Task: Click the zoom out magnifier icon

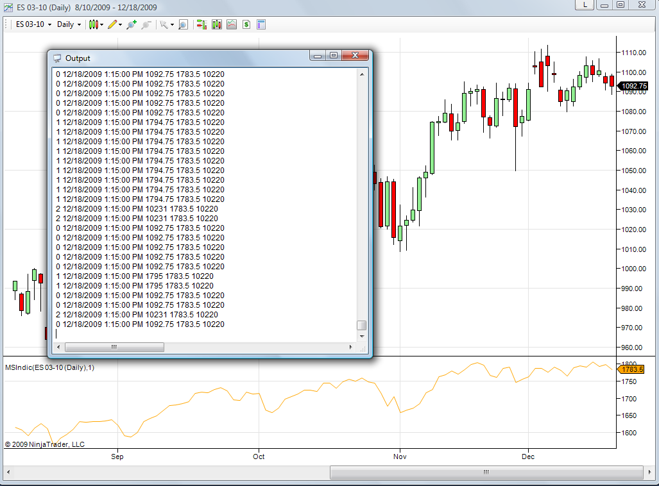Action: coord(146,24)
